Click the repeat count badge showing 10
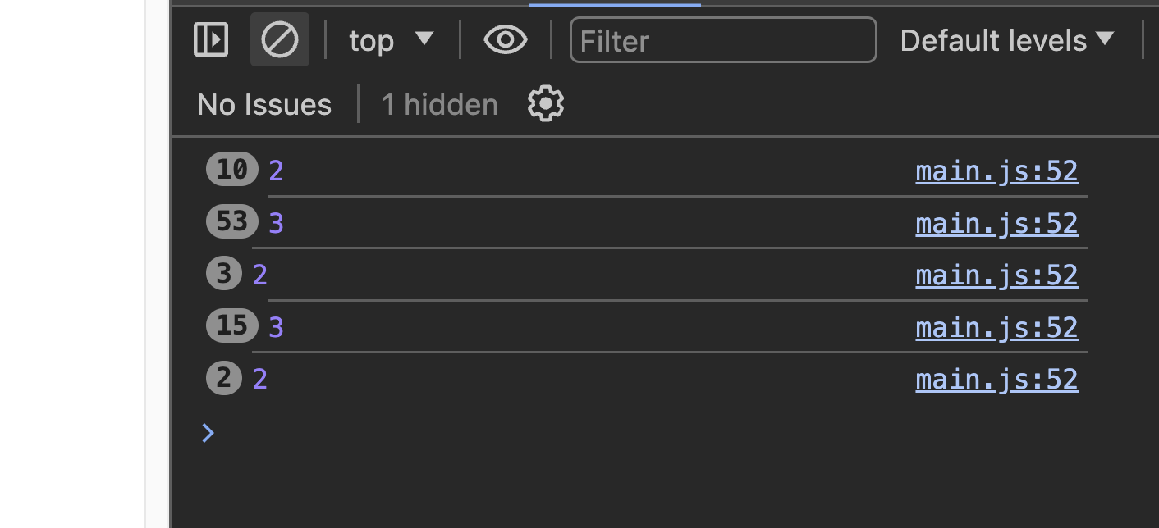 232,170
